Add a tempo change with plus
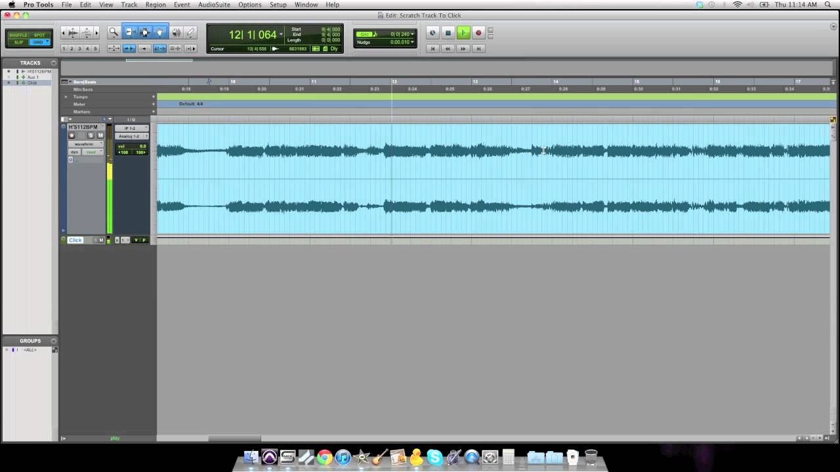 point(154,97)
